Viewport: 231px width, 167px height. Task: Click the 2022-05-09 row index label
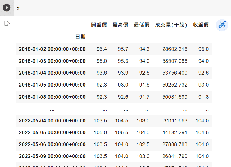point(52,156)
